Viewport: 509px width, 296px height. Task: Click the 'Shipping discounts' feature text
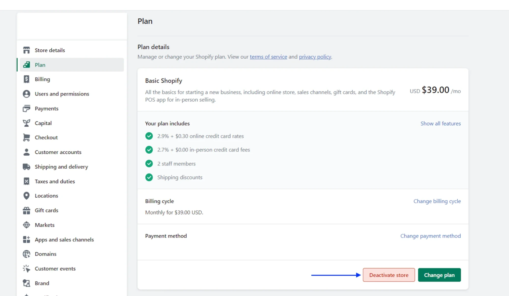[180, 178]
